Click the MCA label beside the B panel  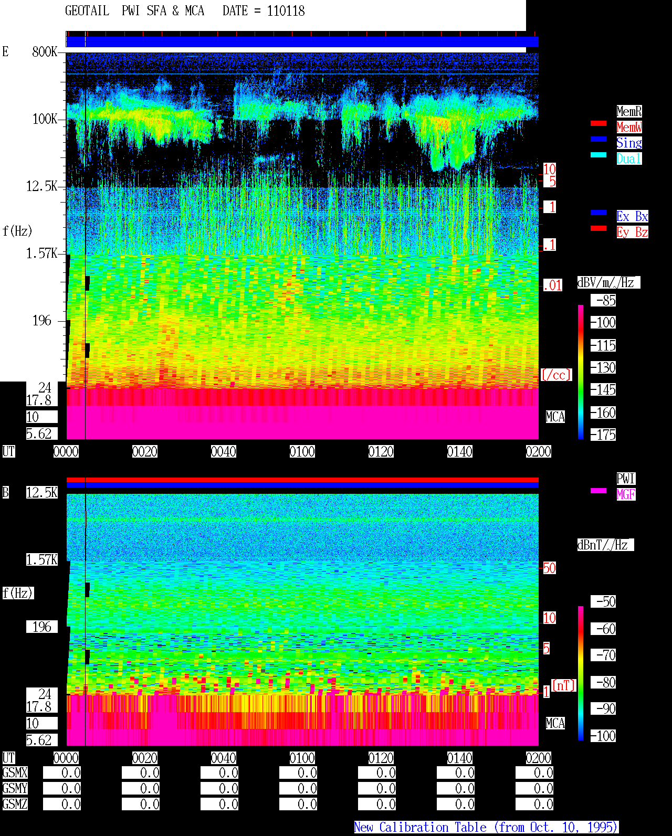click(555, 723)
